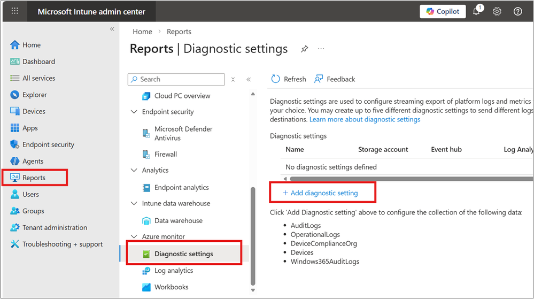Collapse the Intune data warehouse section

click(x=134, y=203)
